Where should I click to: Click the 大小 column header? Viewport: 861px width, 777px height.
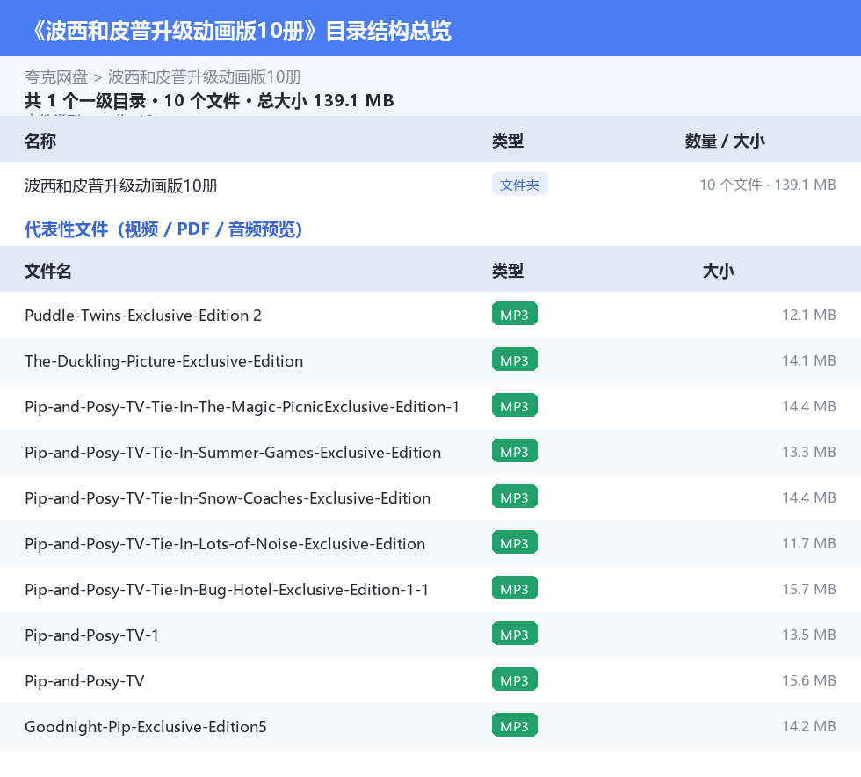pos(719,271)
